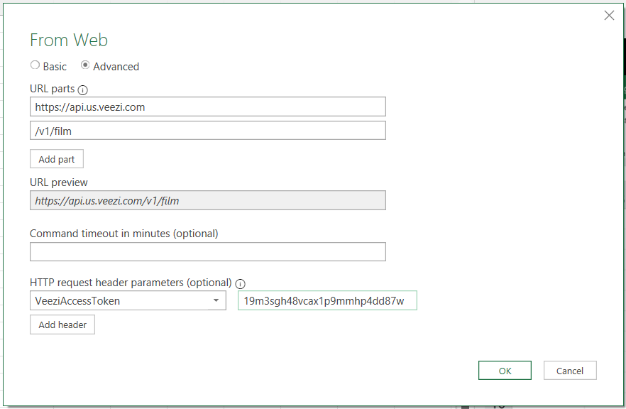Click the Add part button

[56, 158]
